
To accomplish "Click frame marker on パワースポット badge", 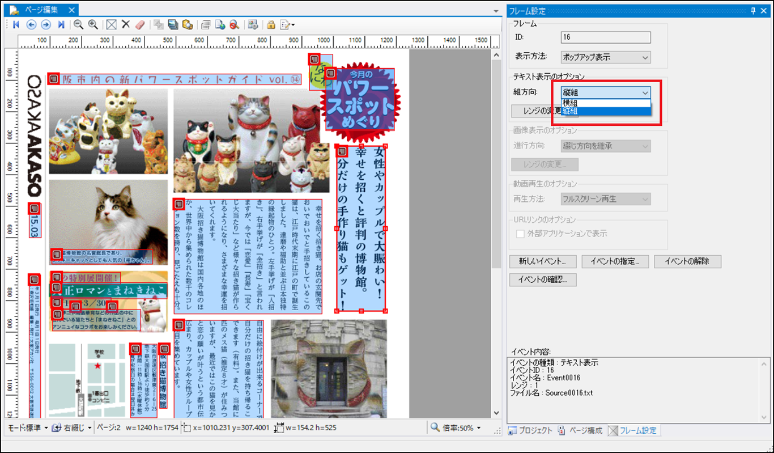I will coord(332,73).
